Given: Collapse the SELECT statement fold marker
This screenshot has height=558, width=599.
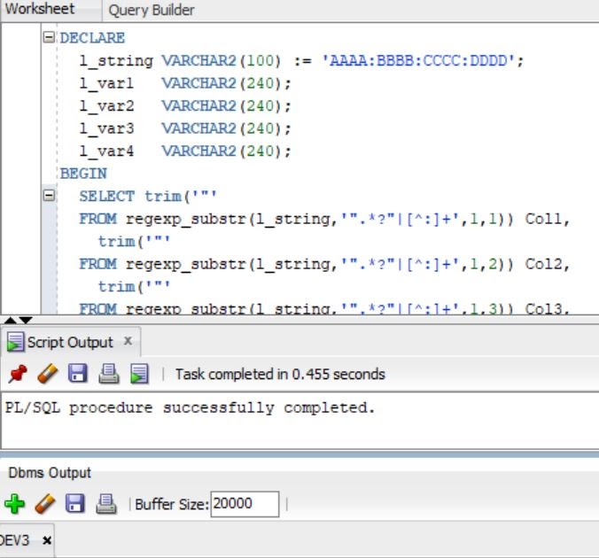Looking at the screenshot, I should [x=49, y=196].
